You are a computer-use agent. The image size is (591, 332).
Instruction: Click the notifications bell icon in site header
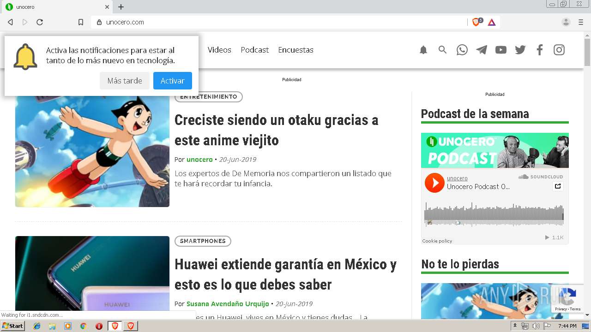pyautogui.click(x=423, y=50)
